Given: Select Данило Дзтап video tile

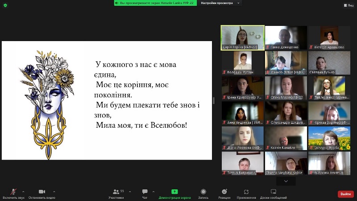Looking at the screenshot, I should [286, 63].
